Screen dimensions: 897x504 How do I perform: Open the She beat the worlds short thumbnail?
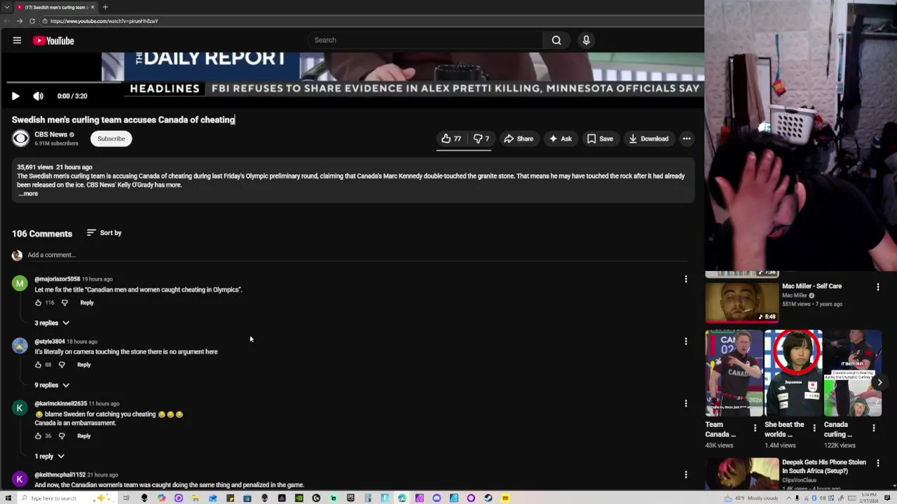[793, 373]
